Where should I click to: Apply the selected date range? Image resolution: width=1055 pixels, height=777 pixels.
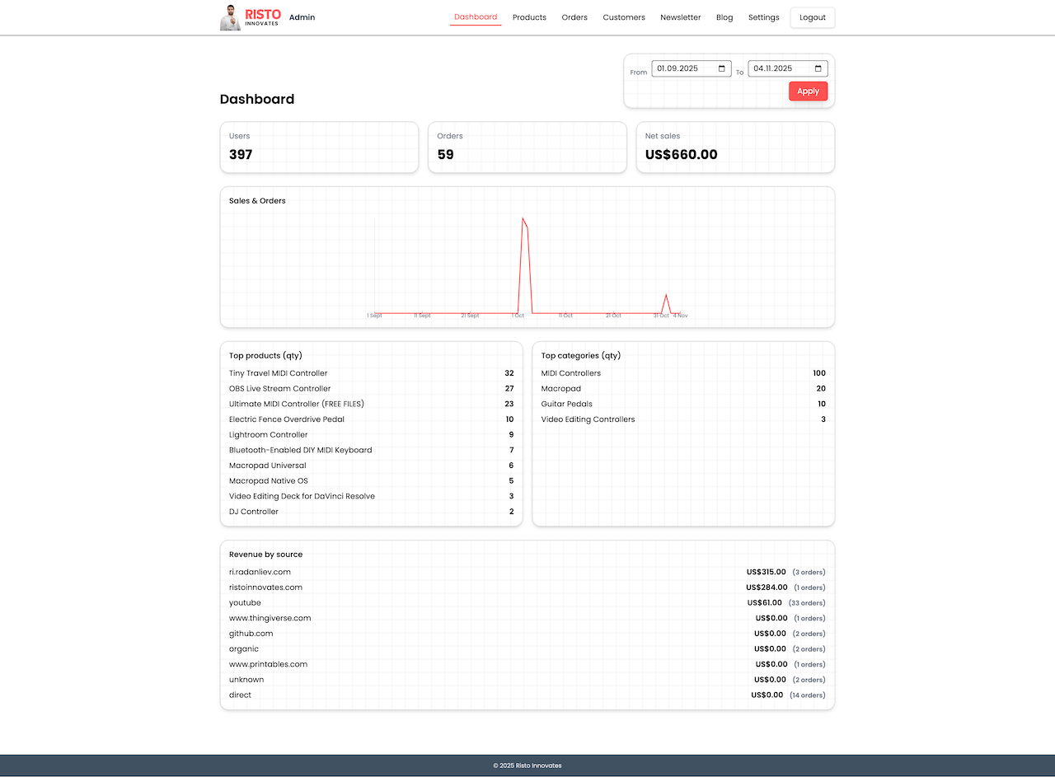(x=808, y=91)
